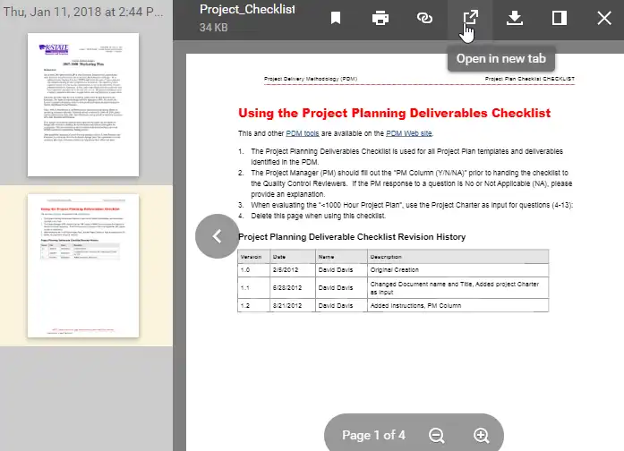Go to previous item with left chevron
Image resolution: width=624 pixels, height=451 pixels.
click(217, 236)
